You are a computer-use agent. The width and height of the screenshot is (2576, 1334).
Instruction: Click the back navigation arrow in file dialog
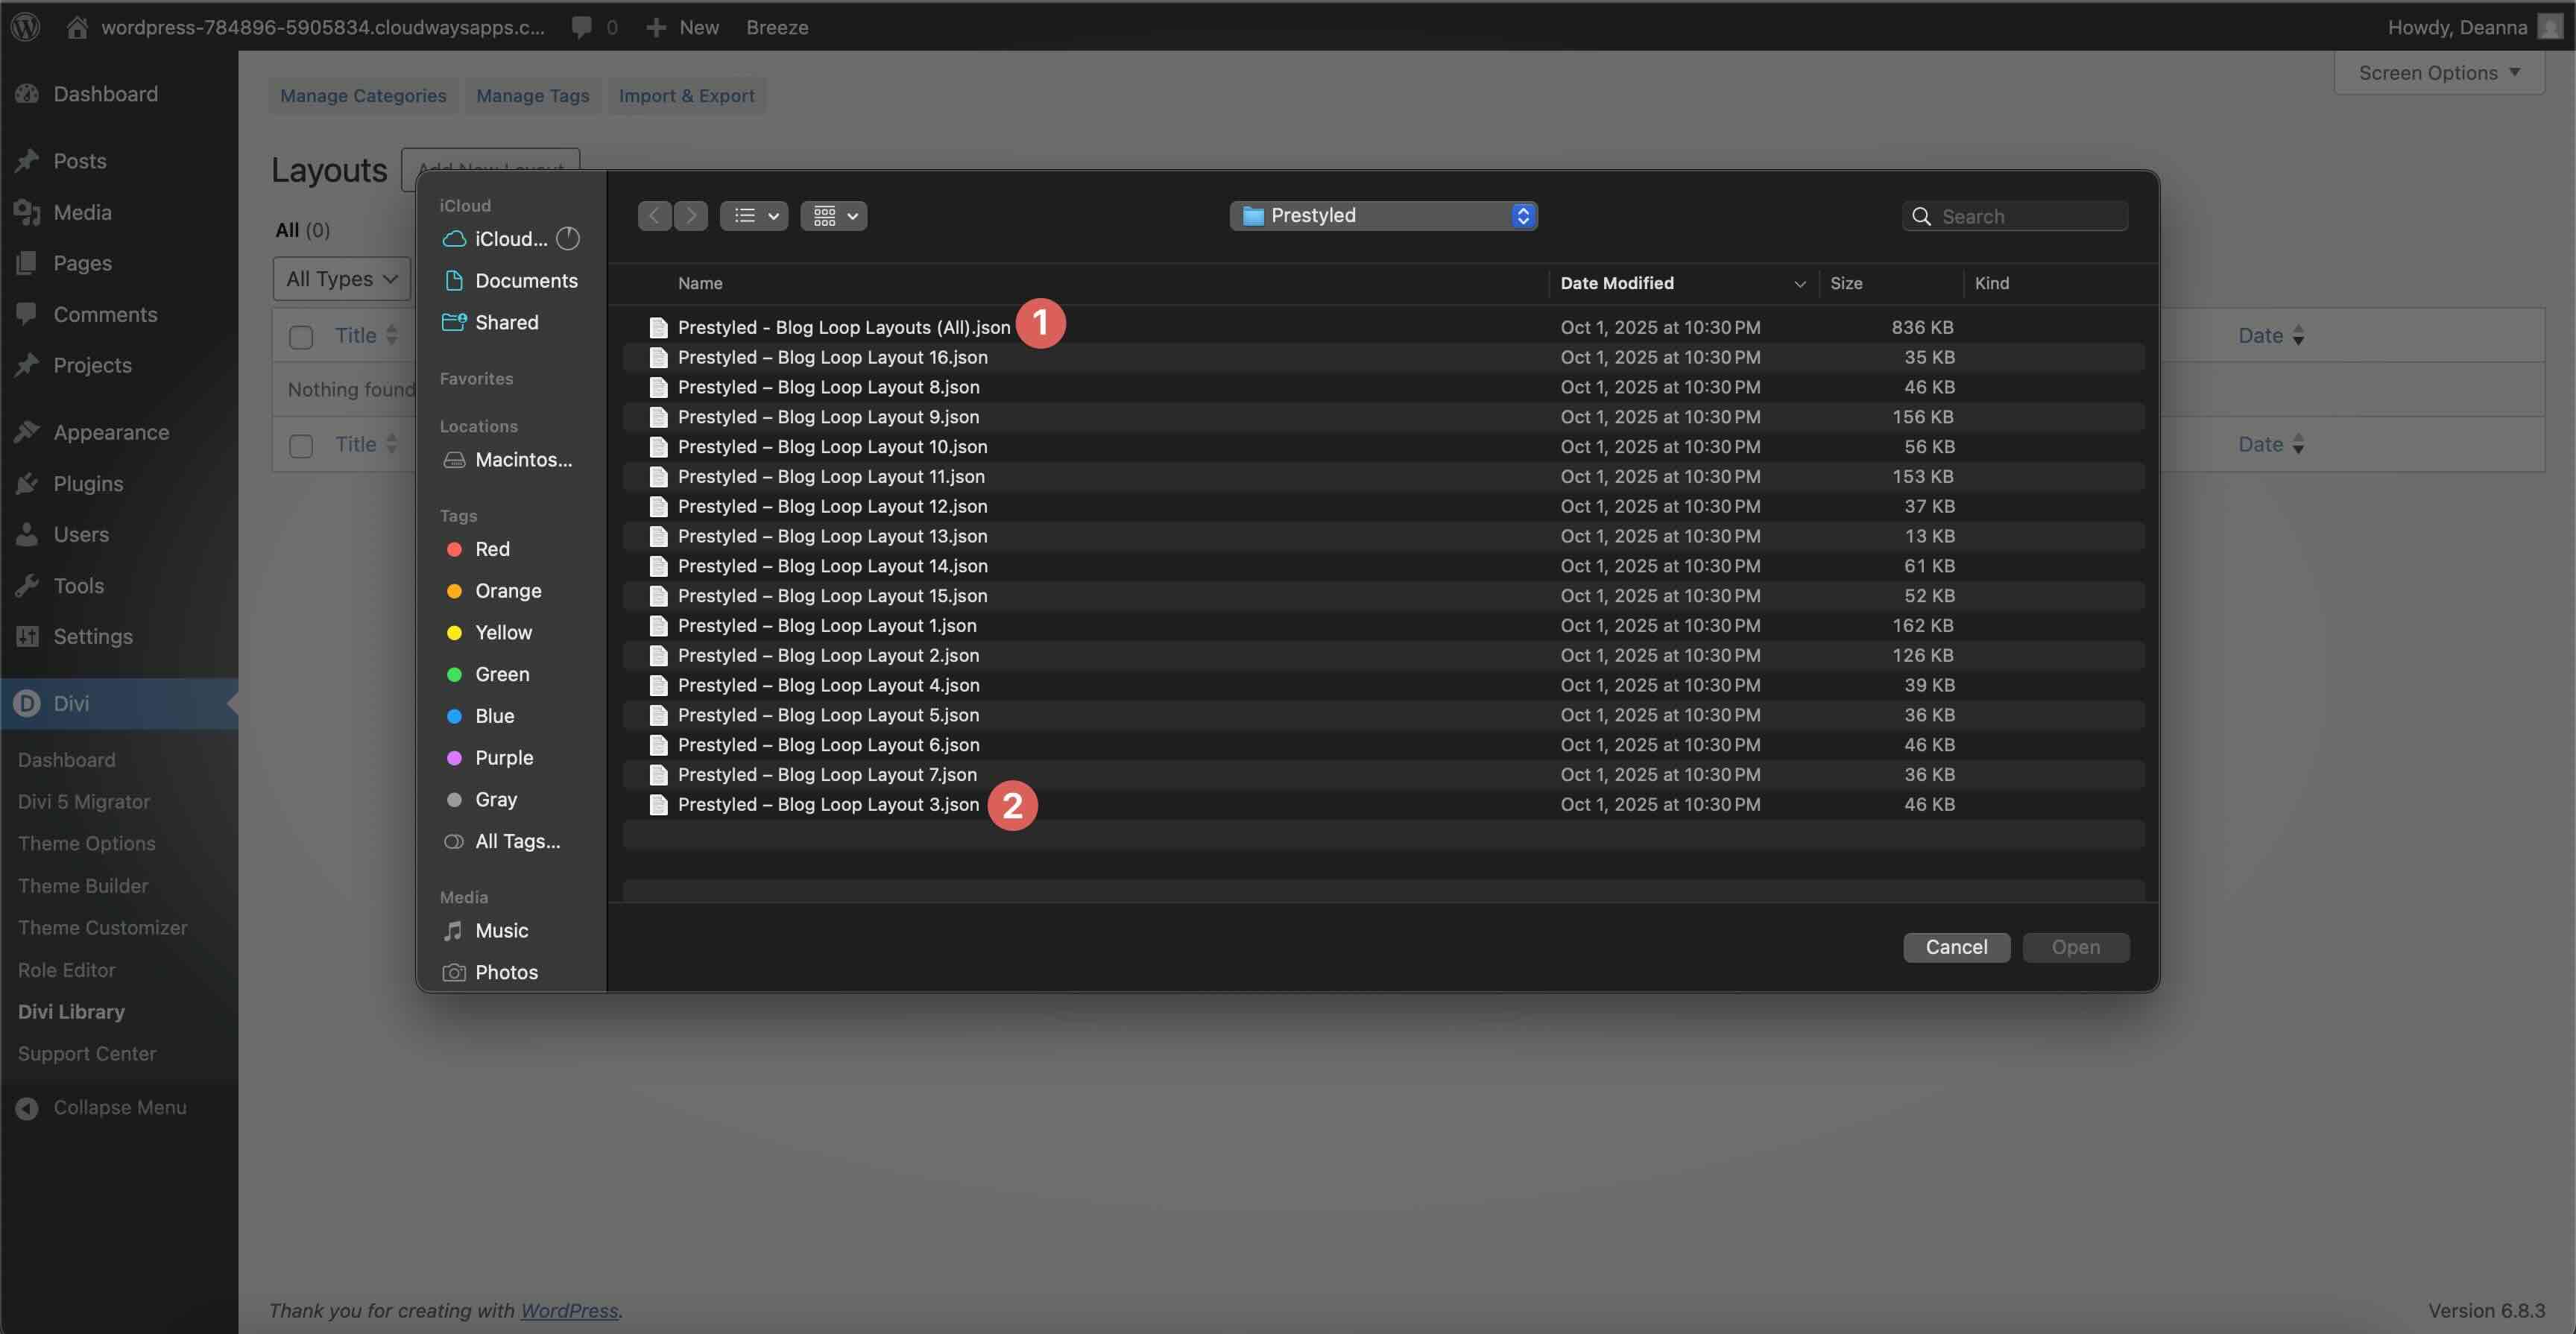(x=654, y=216)
